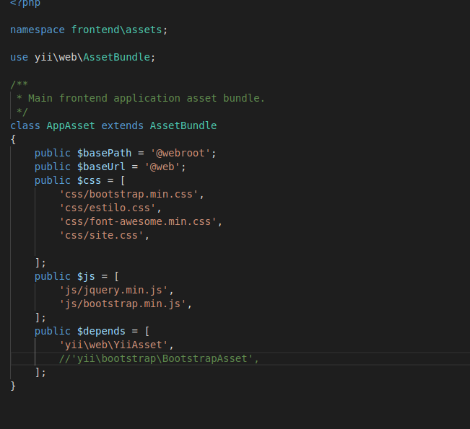Click the $basePath variable
The image size is (470, 429).
coord(104,154)
